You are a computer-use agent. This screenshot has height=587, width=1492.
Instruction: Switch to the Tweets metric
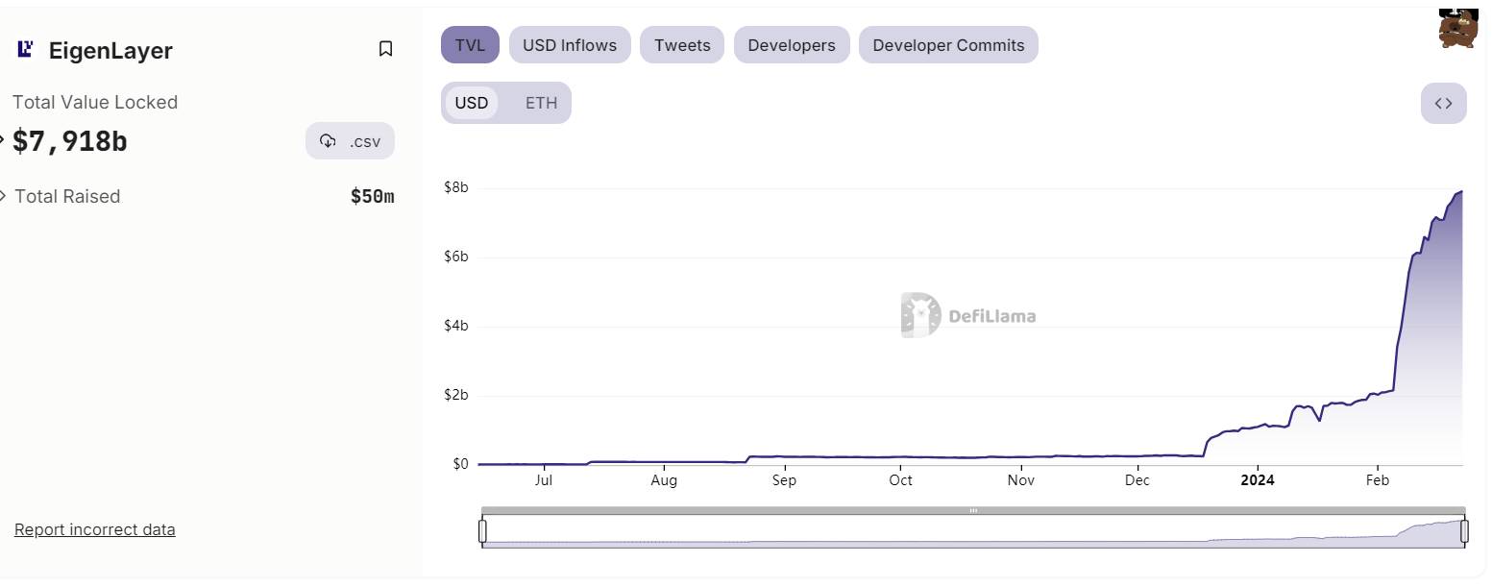[x=682, y=45]
